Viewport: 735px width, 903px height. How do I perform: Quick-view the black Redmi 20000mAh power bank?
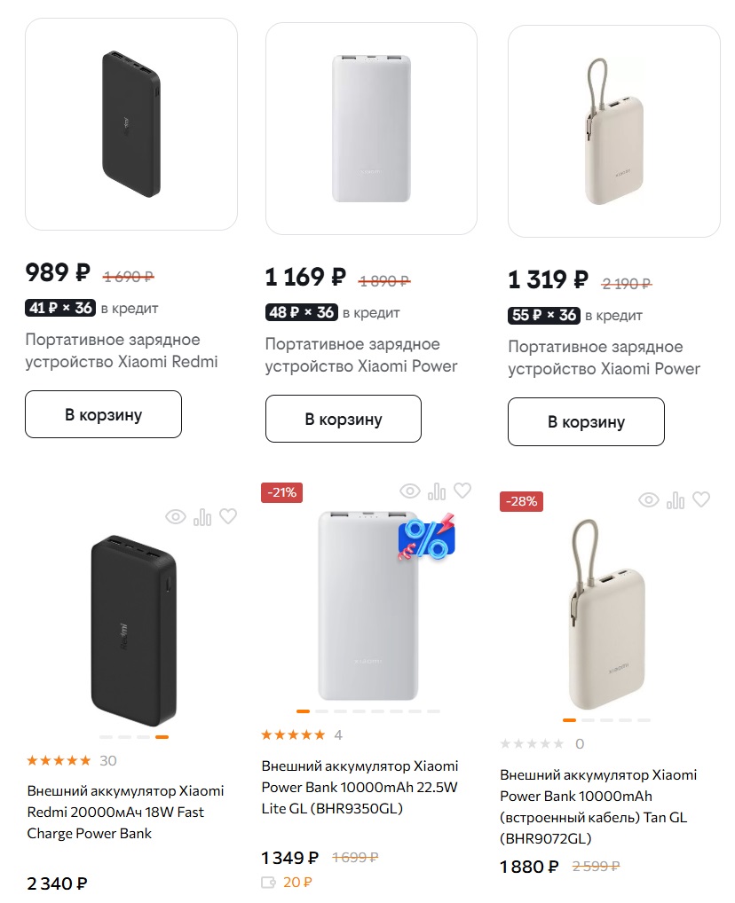click(176, 516)
